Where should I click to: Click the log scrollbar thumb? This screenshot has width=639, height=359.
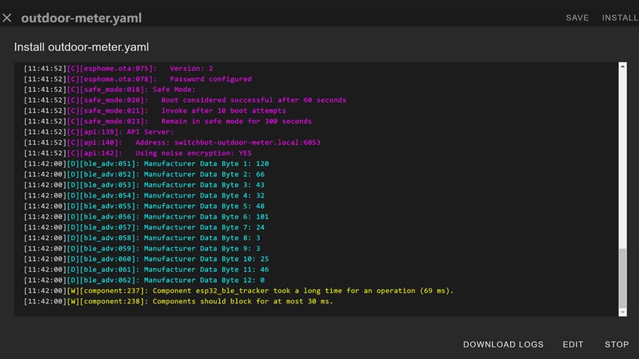coord(622,278)
